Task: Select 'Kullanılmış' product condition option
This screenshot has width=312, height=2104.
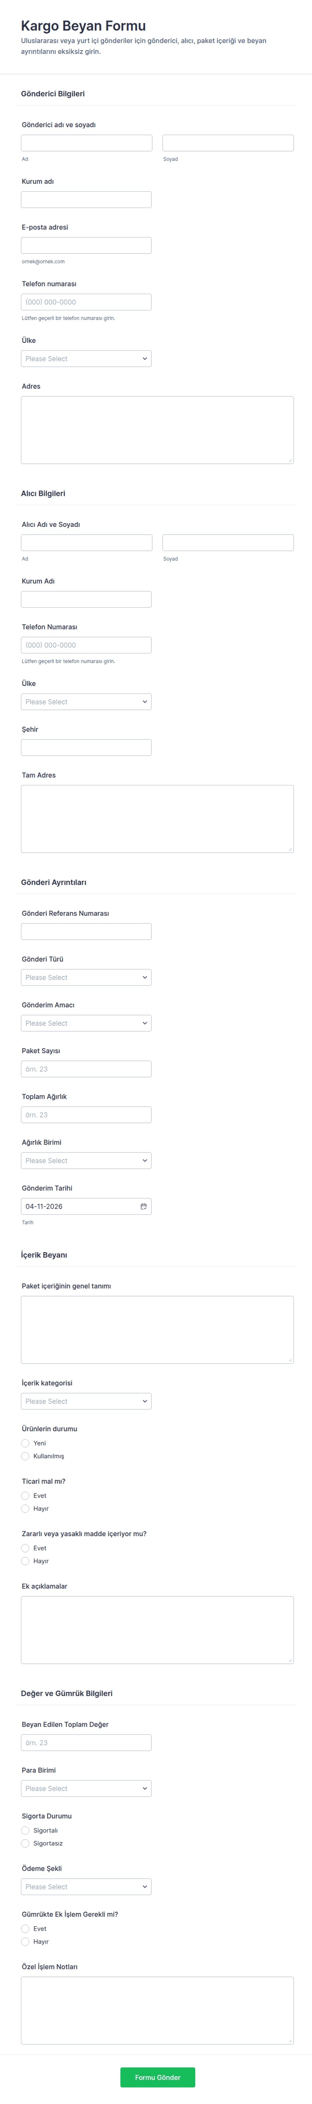Action: 25,1456
